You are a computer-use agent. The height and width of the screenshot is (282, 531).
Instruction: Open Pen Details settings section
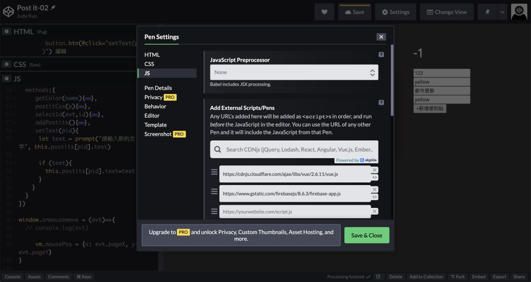click(x=158, y=88)
